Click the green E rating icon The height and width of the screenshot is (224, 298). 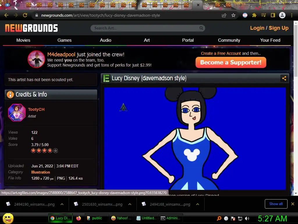click(107, 78)
